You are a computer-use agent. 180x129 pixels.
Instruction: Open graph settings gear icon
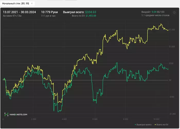click(174, 12)
